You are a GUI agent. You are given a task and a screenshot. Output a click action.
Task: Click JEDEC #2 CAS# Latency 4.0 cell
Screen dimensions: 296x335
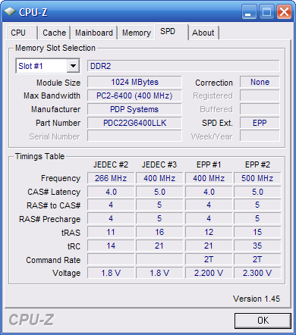point(111,192)
